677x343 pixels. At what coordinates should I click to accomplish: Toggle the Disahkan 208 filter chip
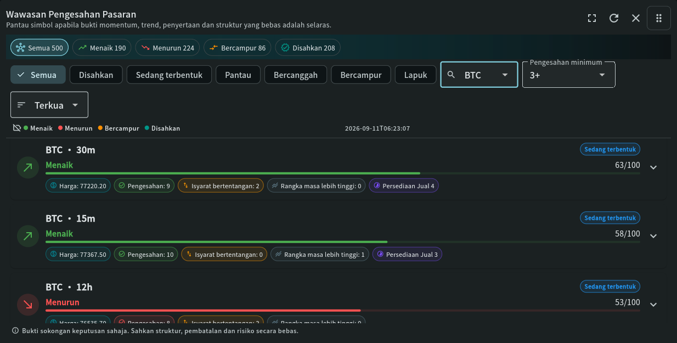[x=308, y=48]
